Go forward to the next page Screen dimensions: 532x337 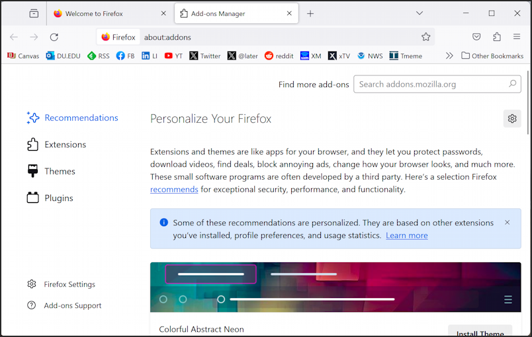pyautogui.click(x=34, y=37)
